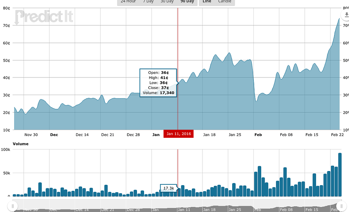The image size is (349, 212).
Task: Click the left range slider handle
Action: tap(13, 206)
